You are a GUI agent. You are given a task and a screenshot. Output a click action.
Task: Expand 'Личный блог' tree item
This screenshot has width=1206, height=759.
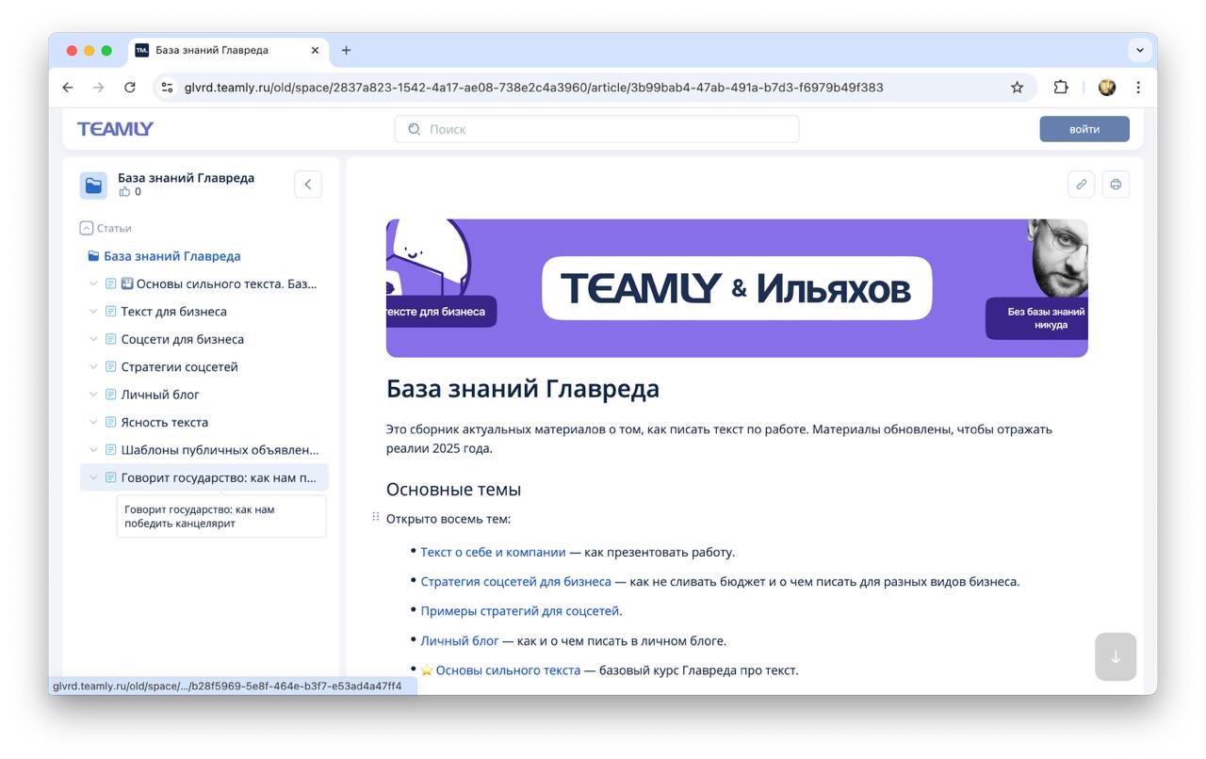93,395
